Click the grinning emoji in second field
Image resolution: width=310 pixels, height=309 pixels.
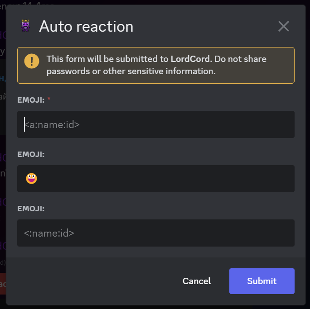[x=31, y=179]
